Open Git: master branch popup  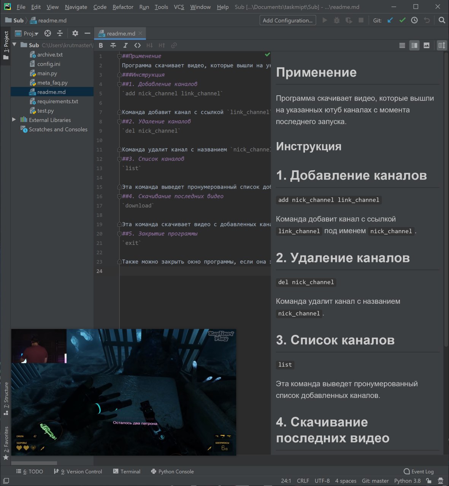[x=375, y=481]
